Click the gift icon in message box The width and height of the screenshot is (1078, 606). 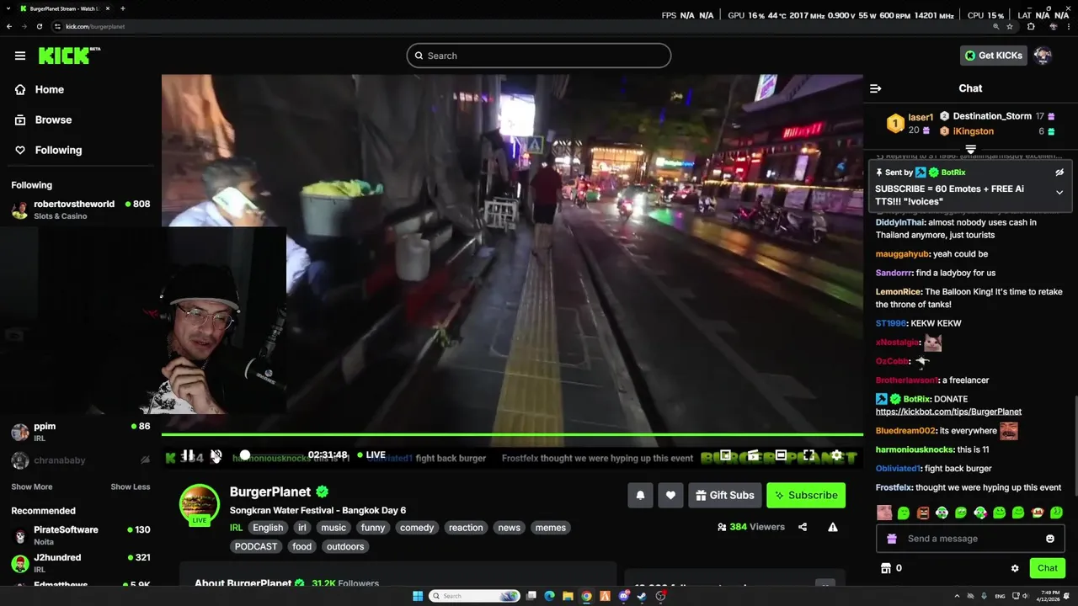[894, 539]
